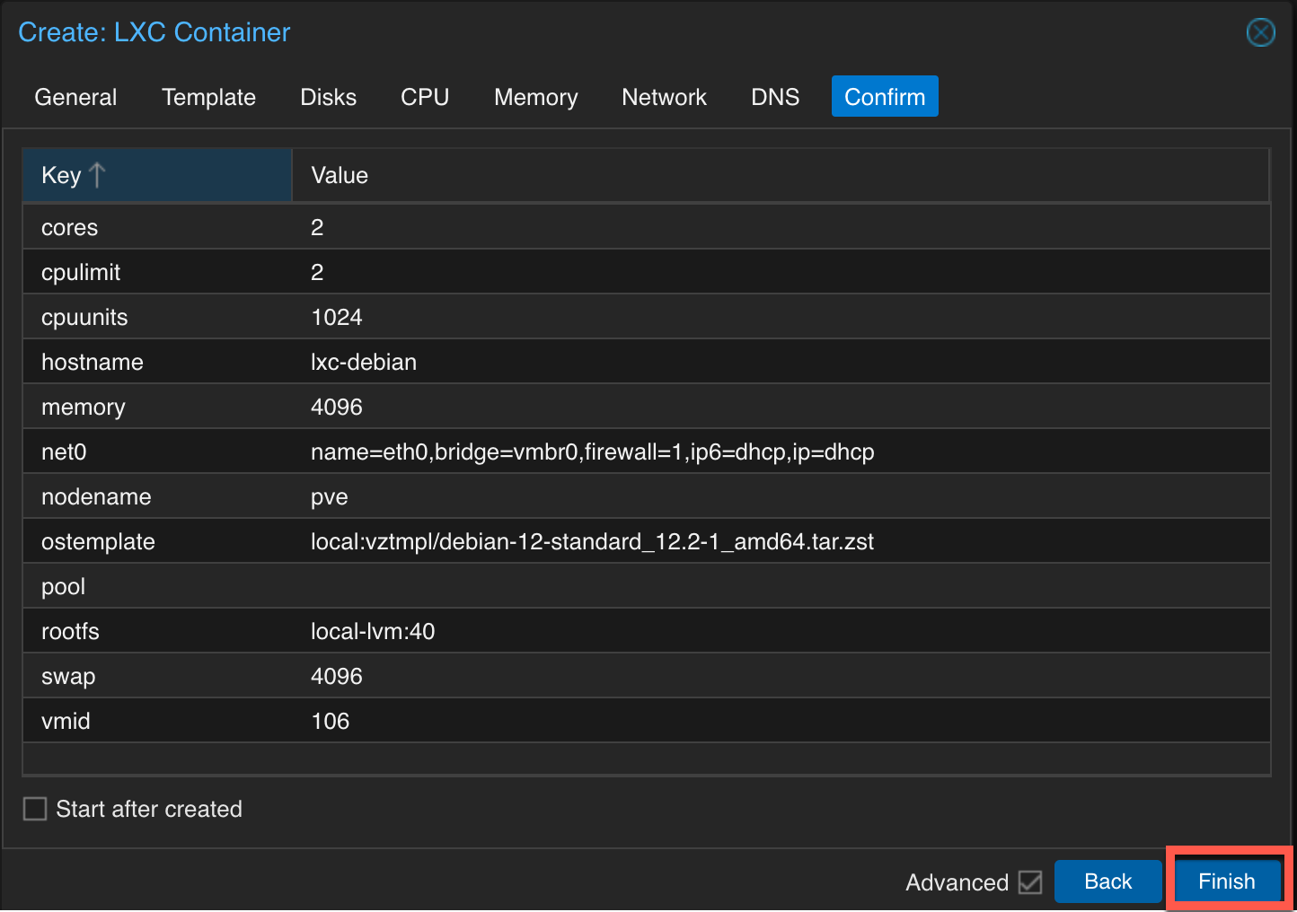
Task: Enable Start after created checkbox
Action: pos(35,809)
